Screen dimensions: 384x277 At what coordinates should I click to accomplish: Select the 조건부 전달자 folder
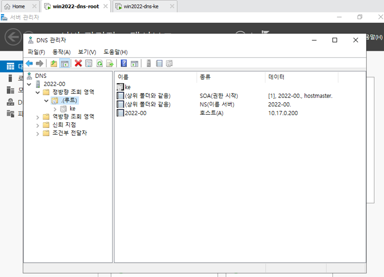70,133
